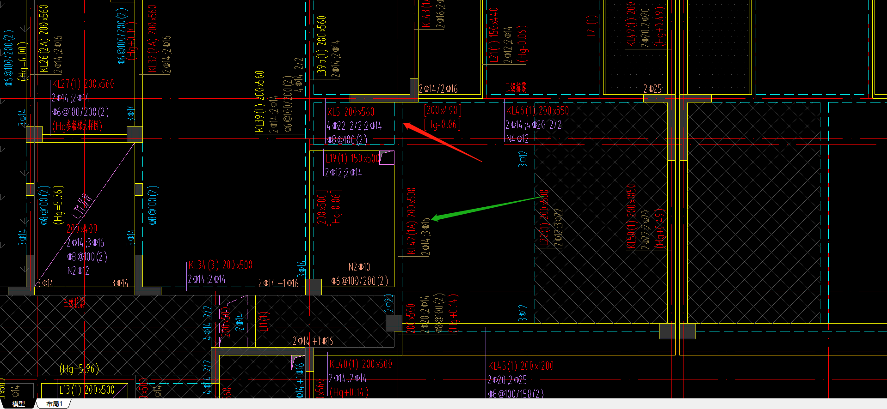The width and height of the screenshot is (887, 409).
Task: Select Φ6@100/200(2) text below N2Φ10
Action: 360,281
